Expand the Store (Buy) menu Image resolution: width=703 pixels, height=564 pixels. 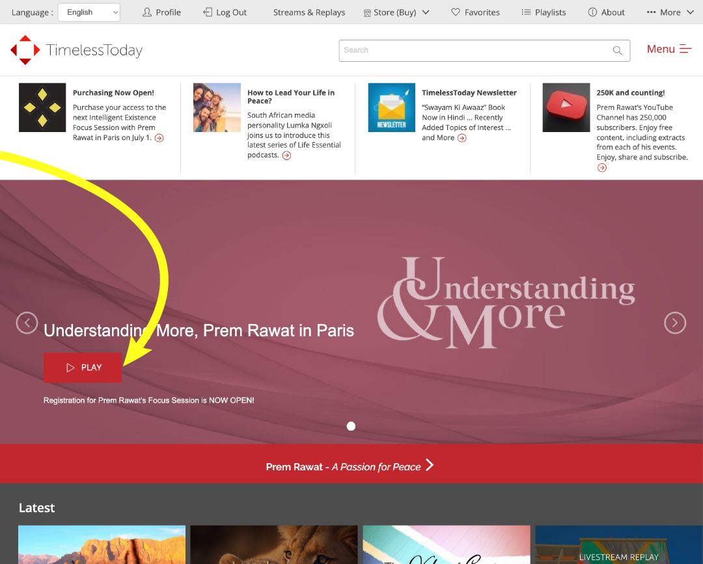click(x=396, y=12)
